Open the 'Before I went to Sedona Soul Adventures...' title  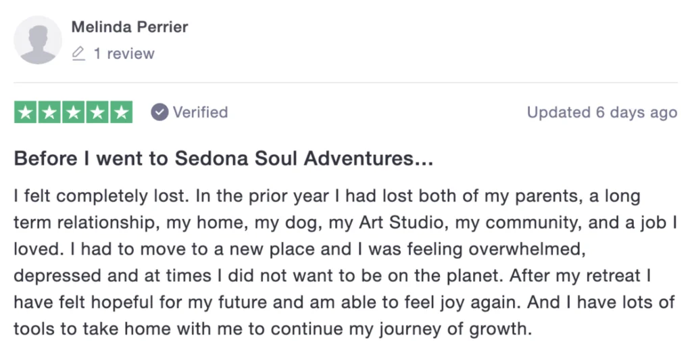[x=223, y=159]
